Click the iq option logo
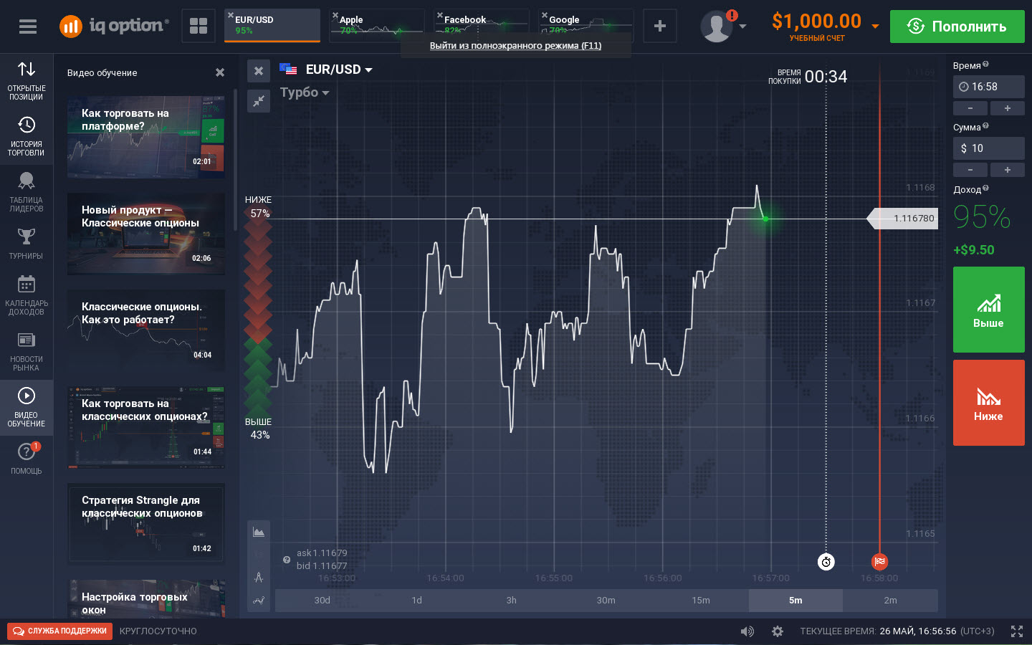Image resolution: width=1032 pixels, height=645 pixels. (x=114, y=27)
